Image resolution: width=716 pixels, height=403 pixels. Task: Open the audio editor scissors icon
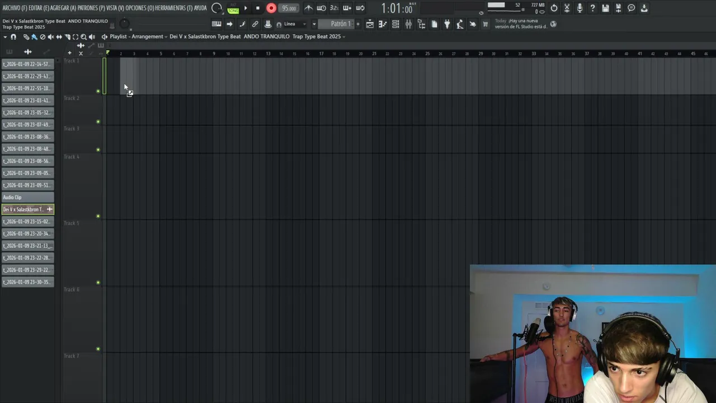[567, 8]
